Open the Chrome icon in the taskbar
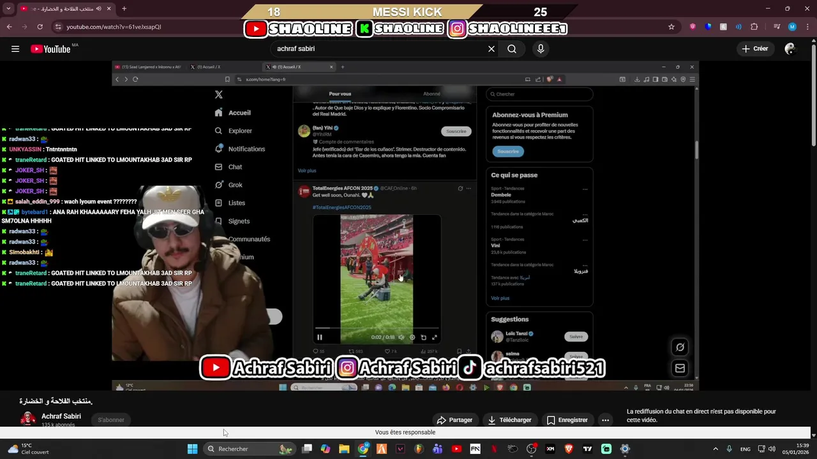The width and height of the screenshot is (817, 459). click(363, 449)
